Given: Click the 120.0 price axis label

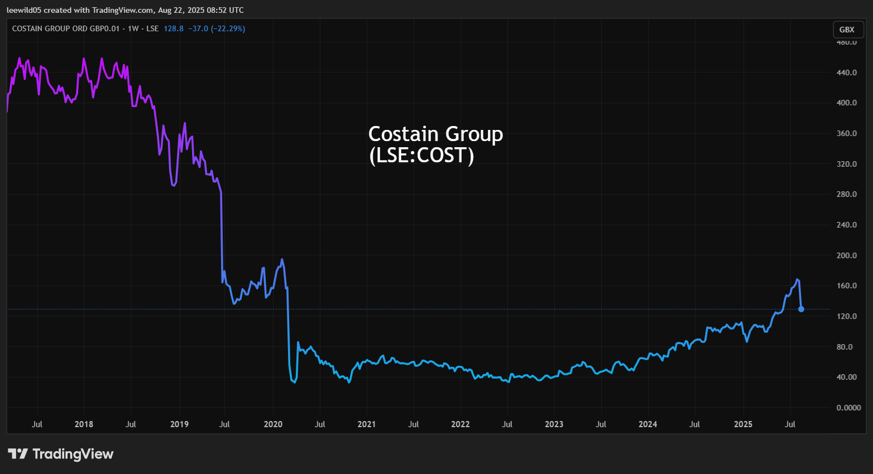Looking at the screenshot, I should click(847, 316).
